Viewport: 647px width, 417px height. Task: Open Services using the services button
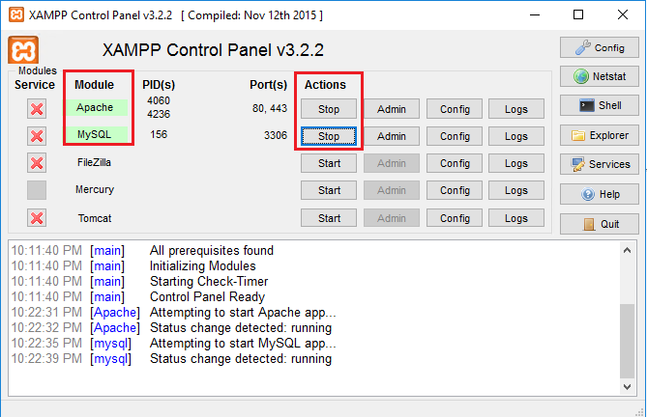coord(600,164)
